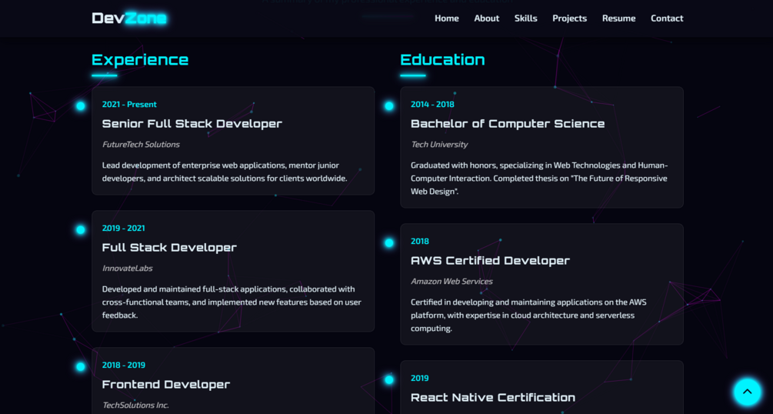
Task: Go to the About section
Action: 486,18
